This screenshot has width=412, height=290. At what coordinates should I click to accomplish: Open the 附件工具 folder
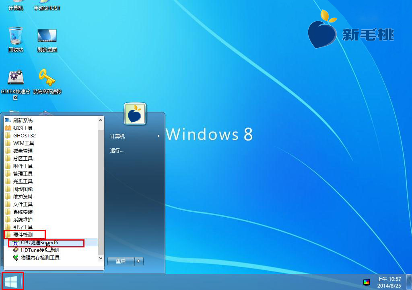(x=50, y=166)
